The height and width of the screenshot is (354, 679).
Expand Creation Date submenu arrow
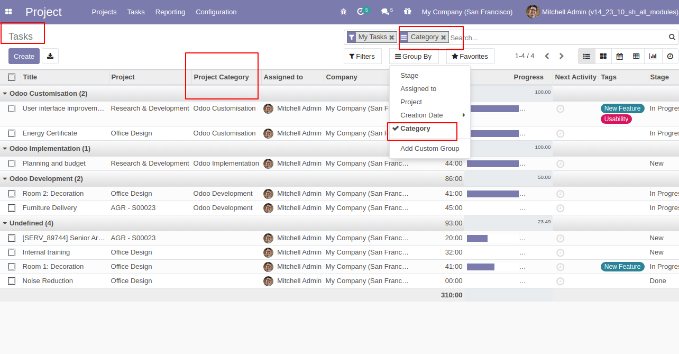pos(464,115)
